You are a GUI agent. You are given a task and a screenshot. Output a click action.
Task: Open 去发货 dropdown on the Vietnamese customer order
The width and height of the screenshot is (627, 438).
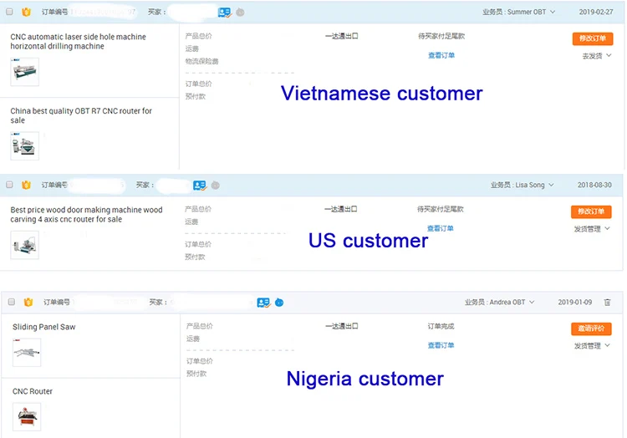[x=597, y=56]
